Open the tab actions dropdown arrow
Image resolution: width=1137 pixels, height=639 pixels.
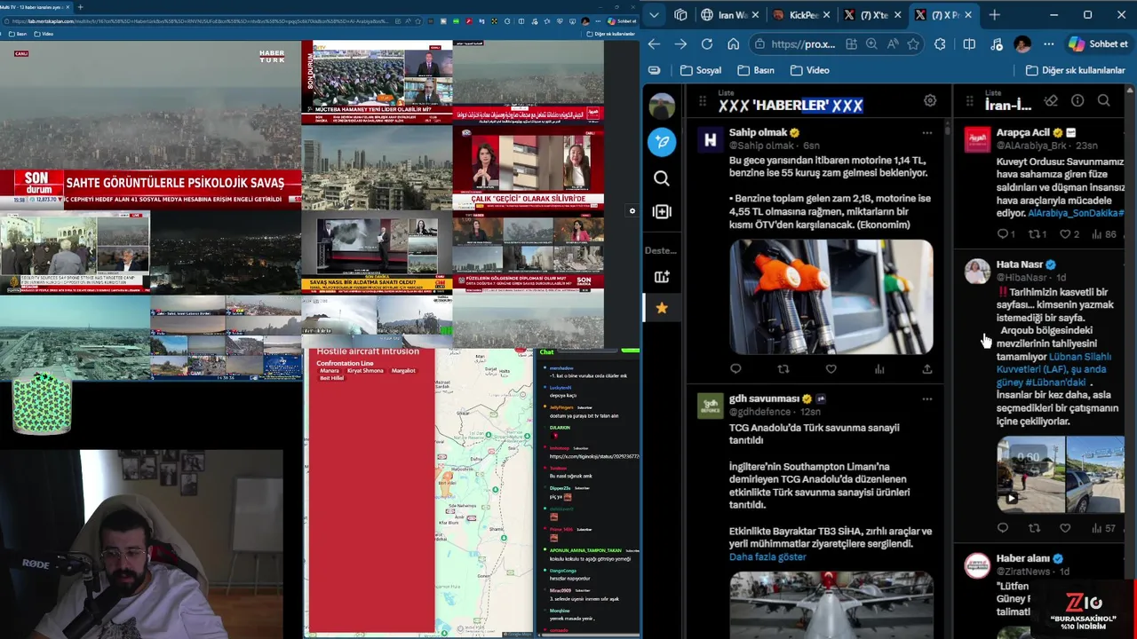pyautogui.click(x=655, y=15)
